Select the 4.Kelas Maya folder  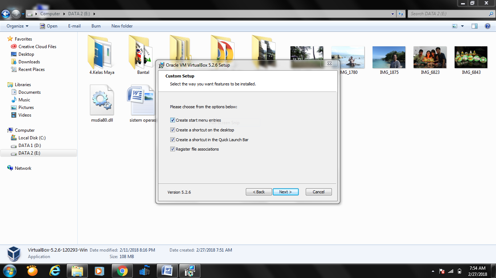coord(102,54)
